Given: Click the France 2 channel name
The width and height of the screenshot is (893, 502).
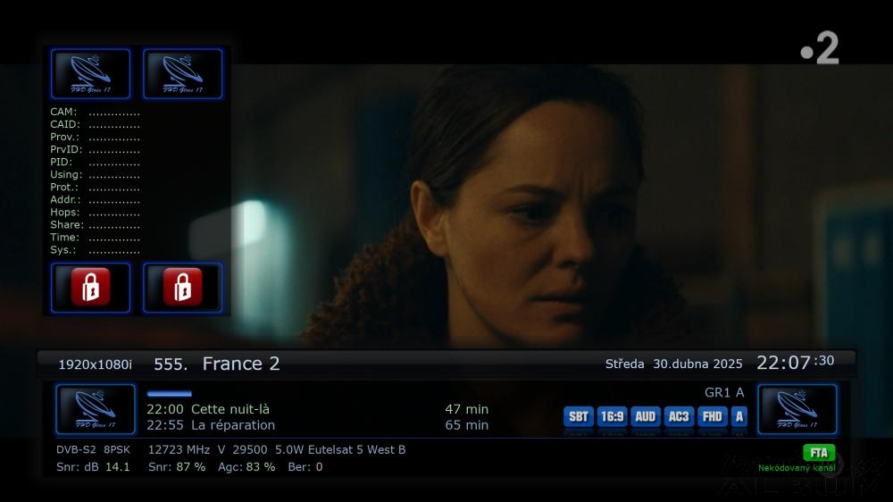Looking at the screenshot, I should (241, 364).
